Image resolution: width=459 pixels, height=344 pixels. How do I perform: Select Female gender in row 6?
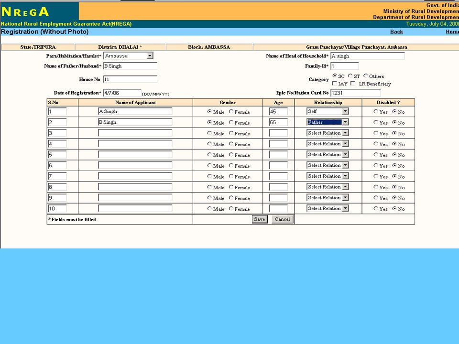pos(231,166)
